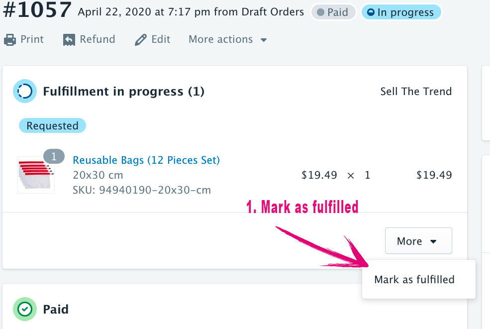The height and width of the screenshot is (329, 490).
Task: Click the order number #1057 heading
Action: point(37,11)
